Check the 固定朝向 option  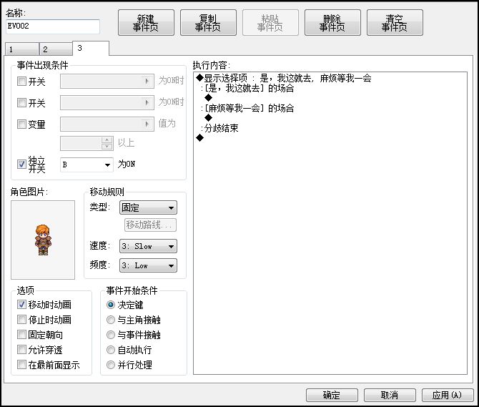21,335
